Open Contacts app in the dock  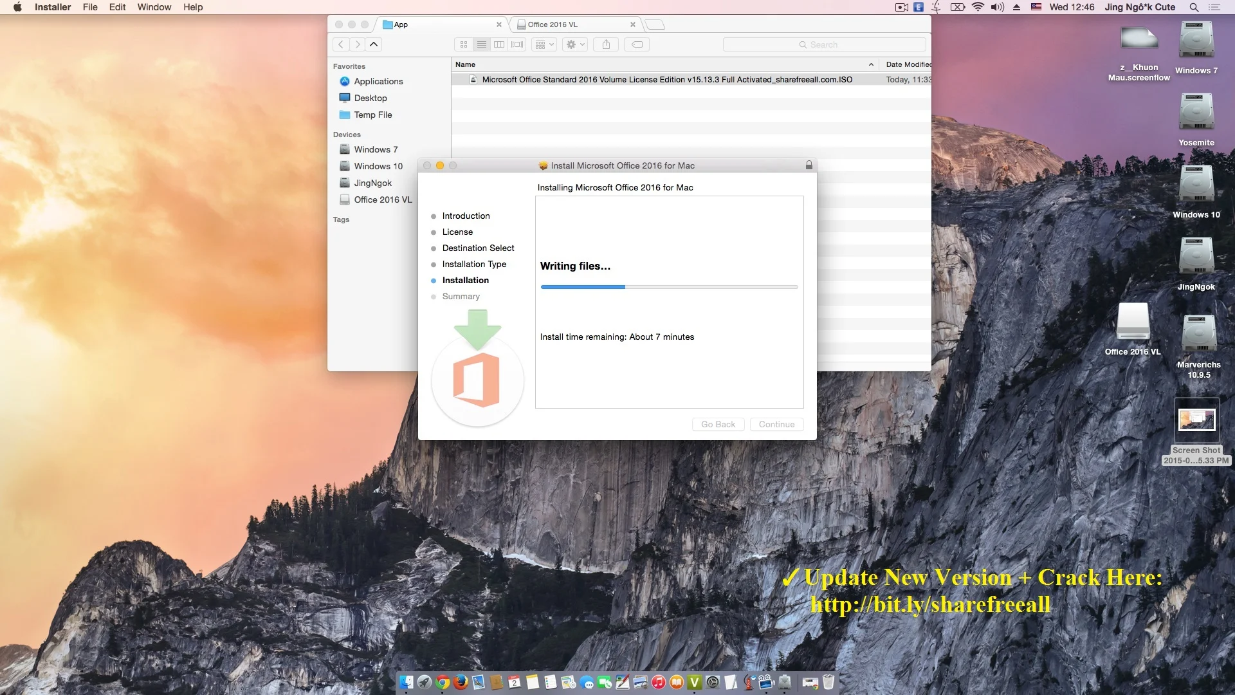tap(496, 682)
